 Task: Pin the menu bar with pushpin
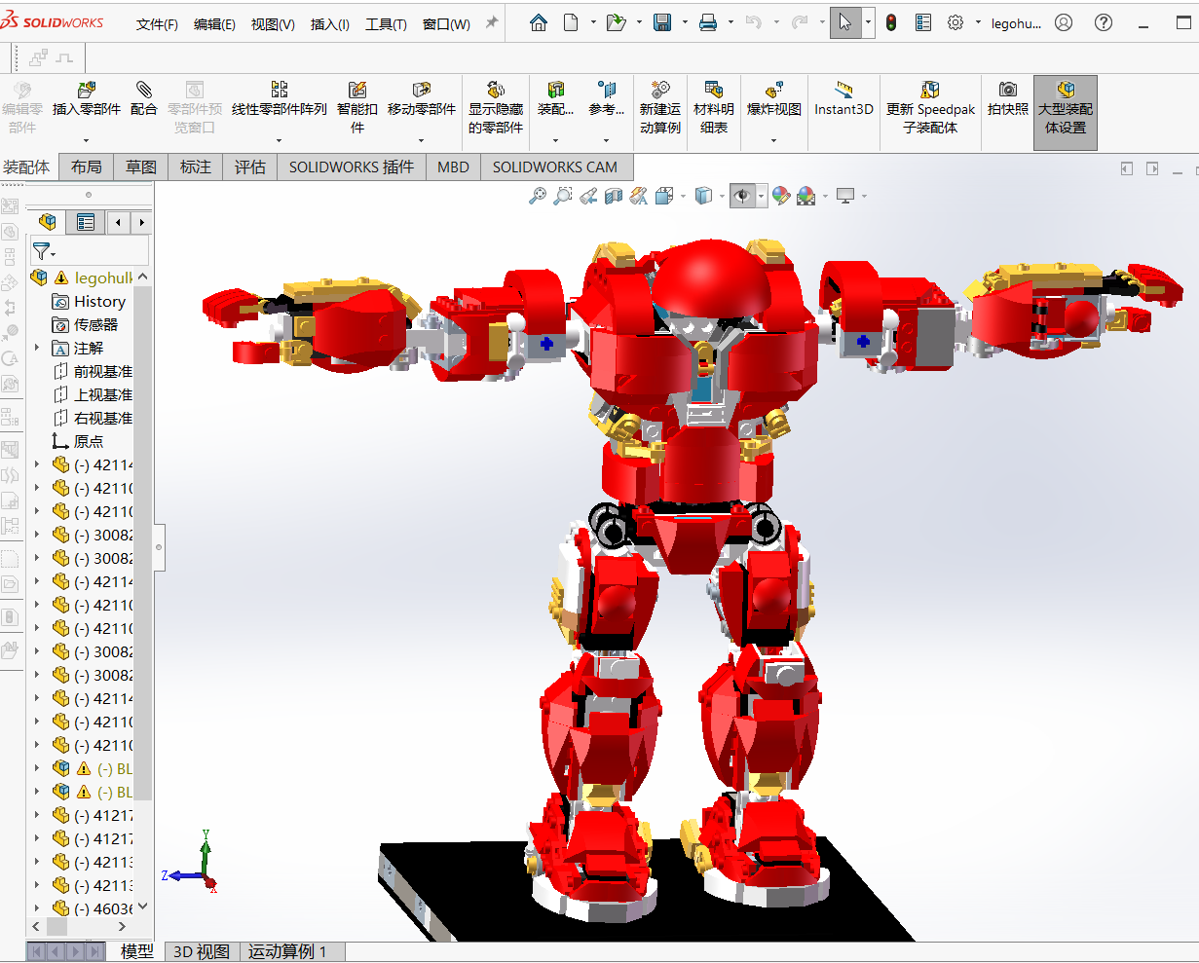pyautogui.click(x=492, y=22)
